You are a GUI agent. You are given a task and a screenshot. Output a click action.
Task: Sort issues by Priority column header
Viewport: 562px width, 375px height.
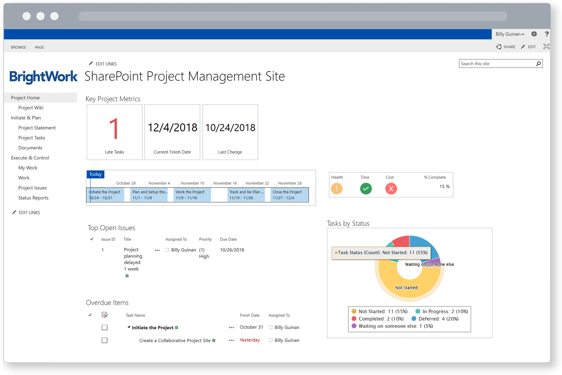tap(205, 239)
